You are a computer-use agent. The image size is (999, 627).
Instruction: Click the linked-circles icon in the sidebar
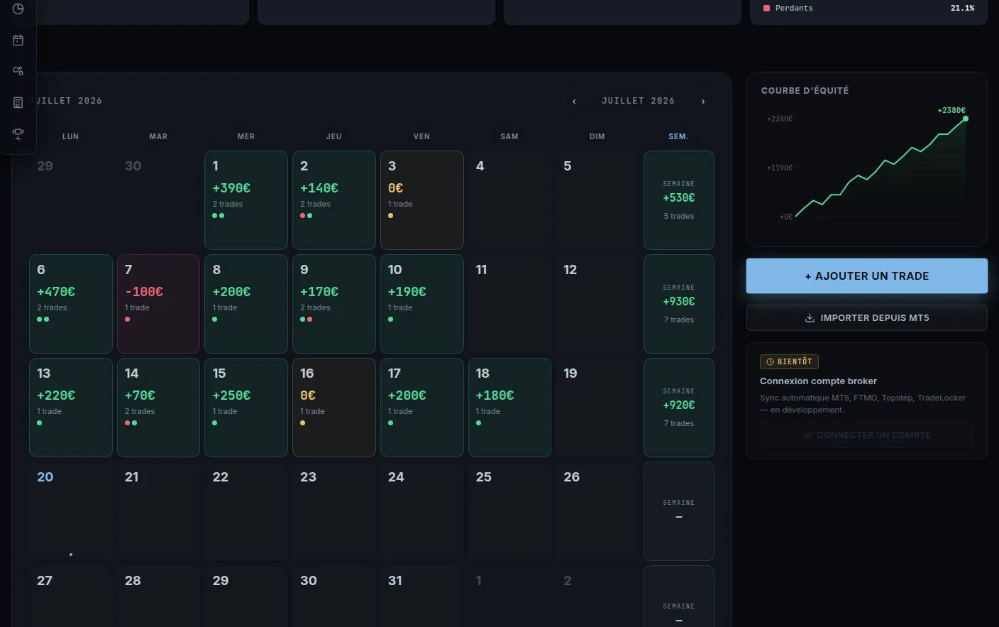[x=18, y=71]
